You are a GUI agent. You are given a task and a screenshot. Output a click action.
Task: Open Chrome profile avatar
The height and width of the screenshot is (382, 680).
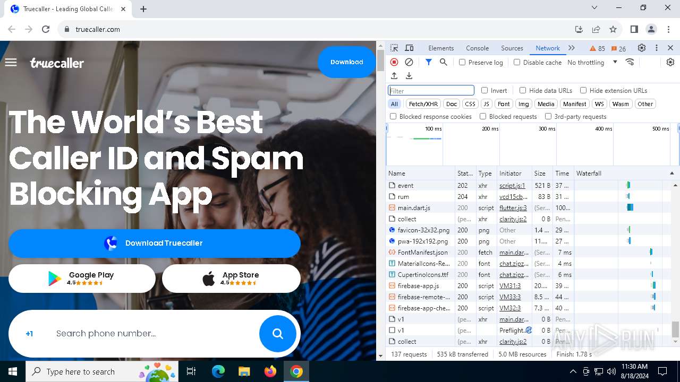(651, 29)
